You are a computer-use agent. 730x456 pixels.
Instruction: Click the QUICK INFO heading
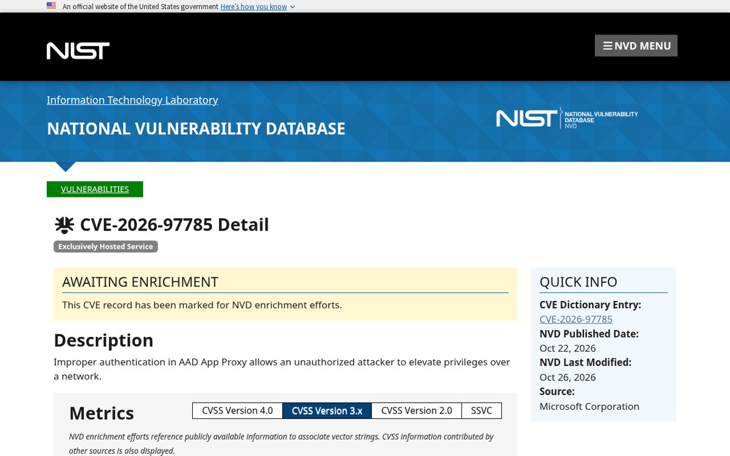(x=578, y=282)
